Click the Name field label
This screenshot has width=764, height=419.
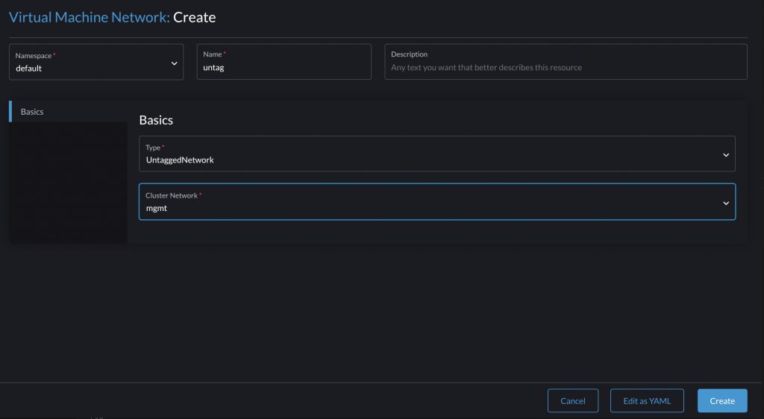[x=213, y=54]
